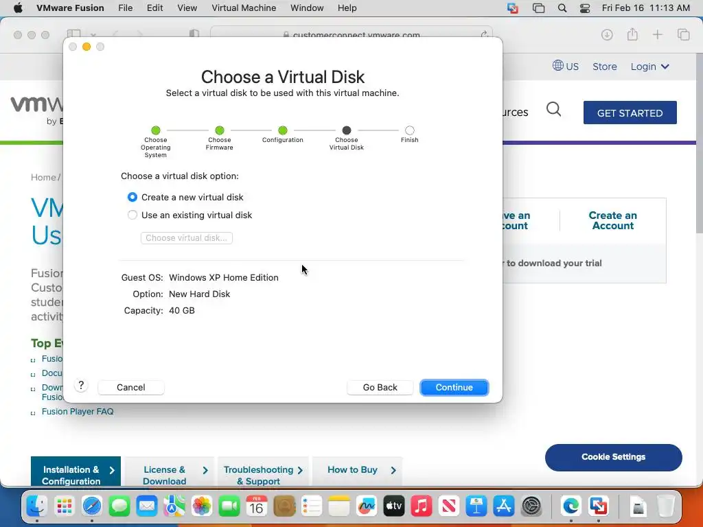Open Music from the Dock
This screenshot has width=703, height=527.
click(x=422, y=506)
